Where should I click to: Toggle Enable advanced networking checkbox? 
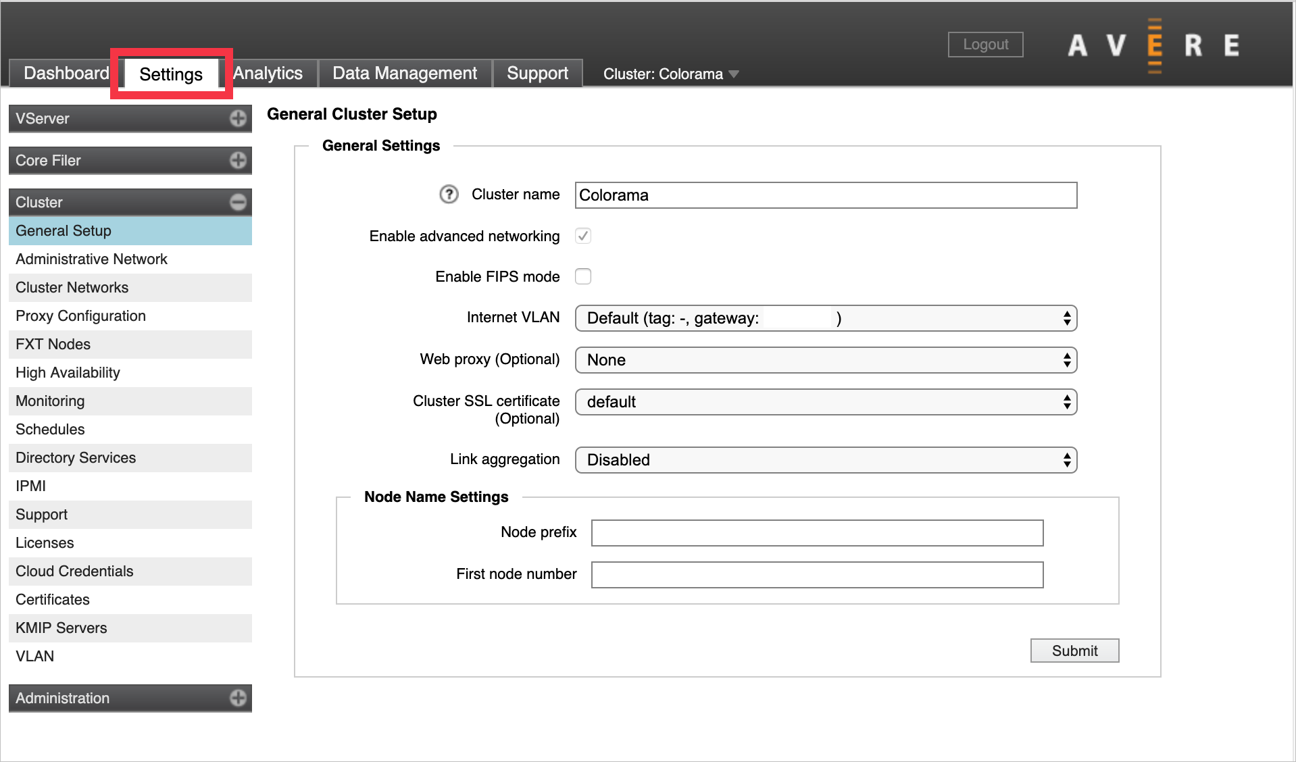point(583,236)
